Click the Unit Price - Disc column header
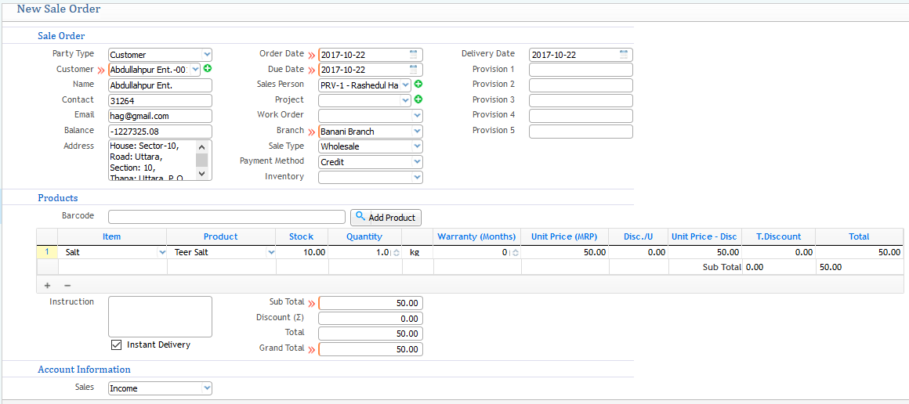The height and width of the screenshot is (404, 909). coord(704,236)
